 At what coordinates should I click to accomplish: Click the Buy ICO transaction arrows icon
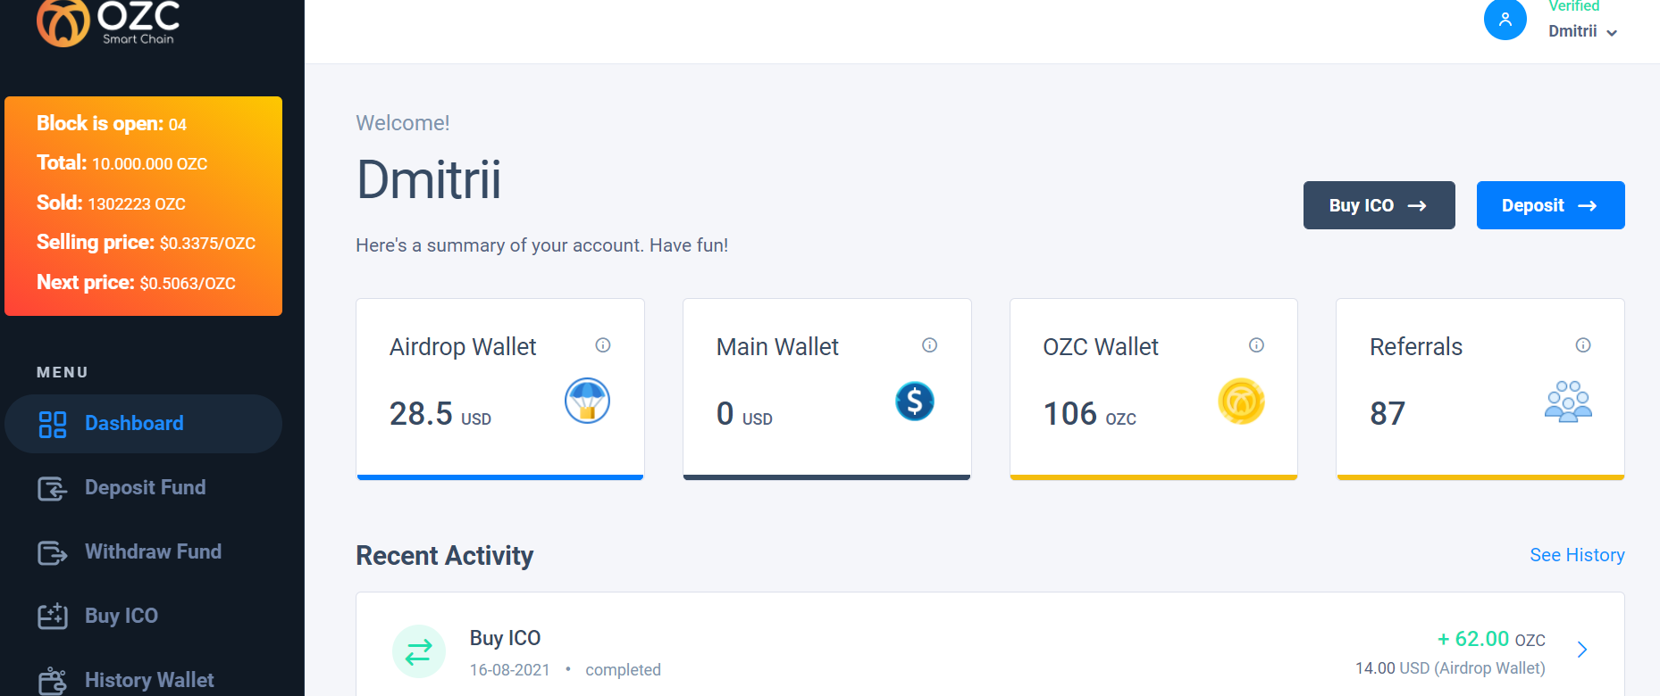click(x=418, y=651)
